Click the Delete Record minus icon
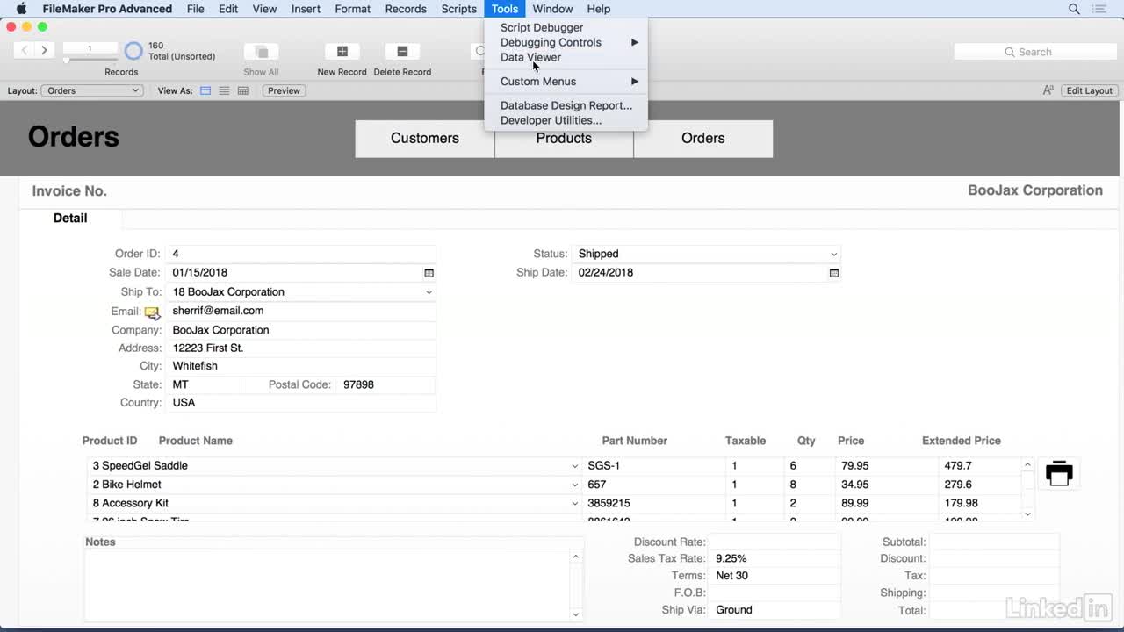The image size is (1124, 632). (402, 52)
